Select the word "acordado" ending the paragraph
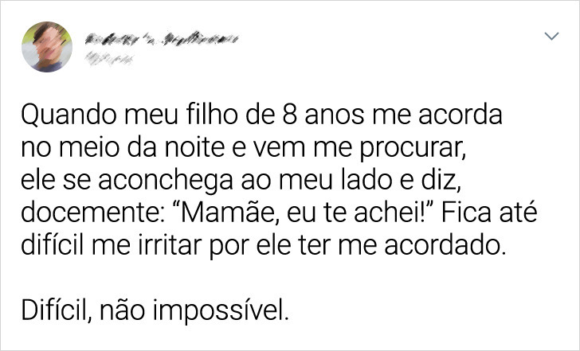Screen dimensions: 580x351 (x=445, y=245)
